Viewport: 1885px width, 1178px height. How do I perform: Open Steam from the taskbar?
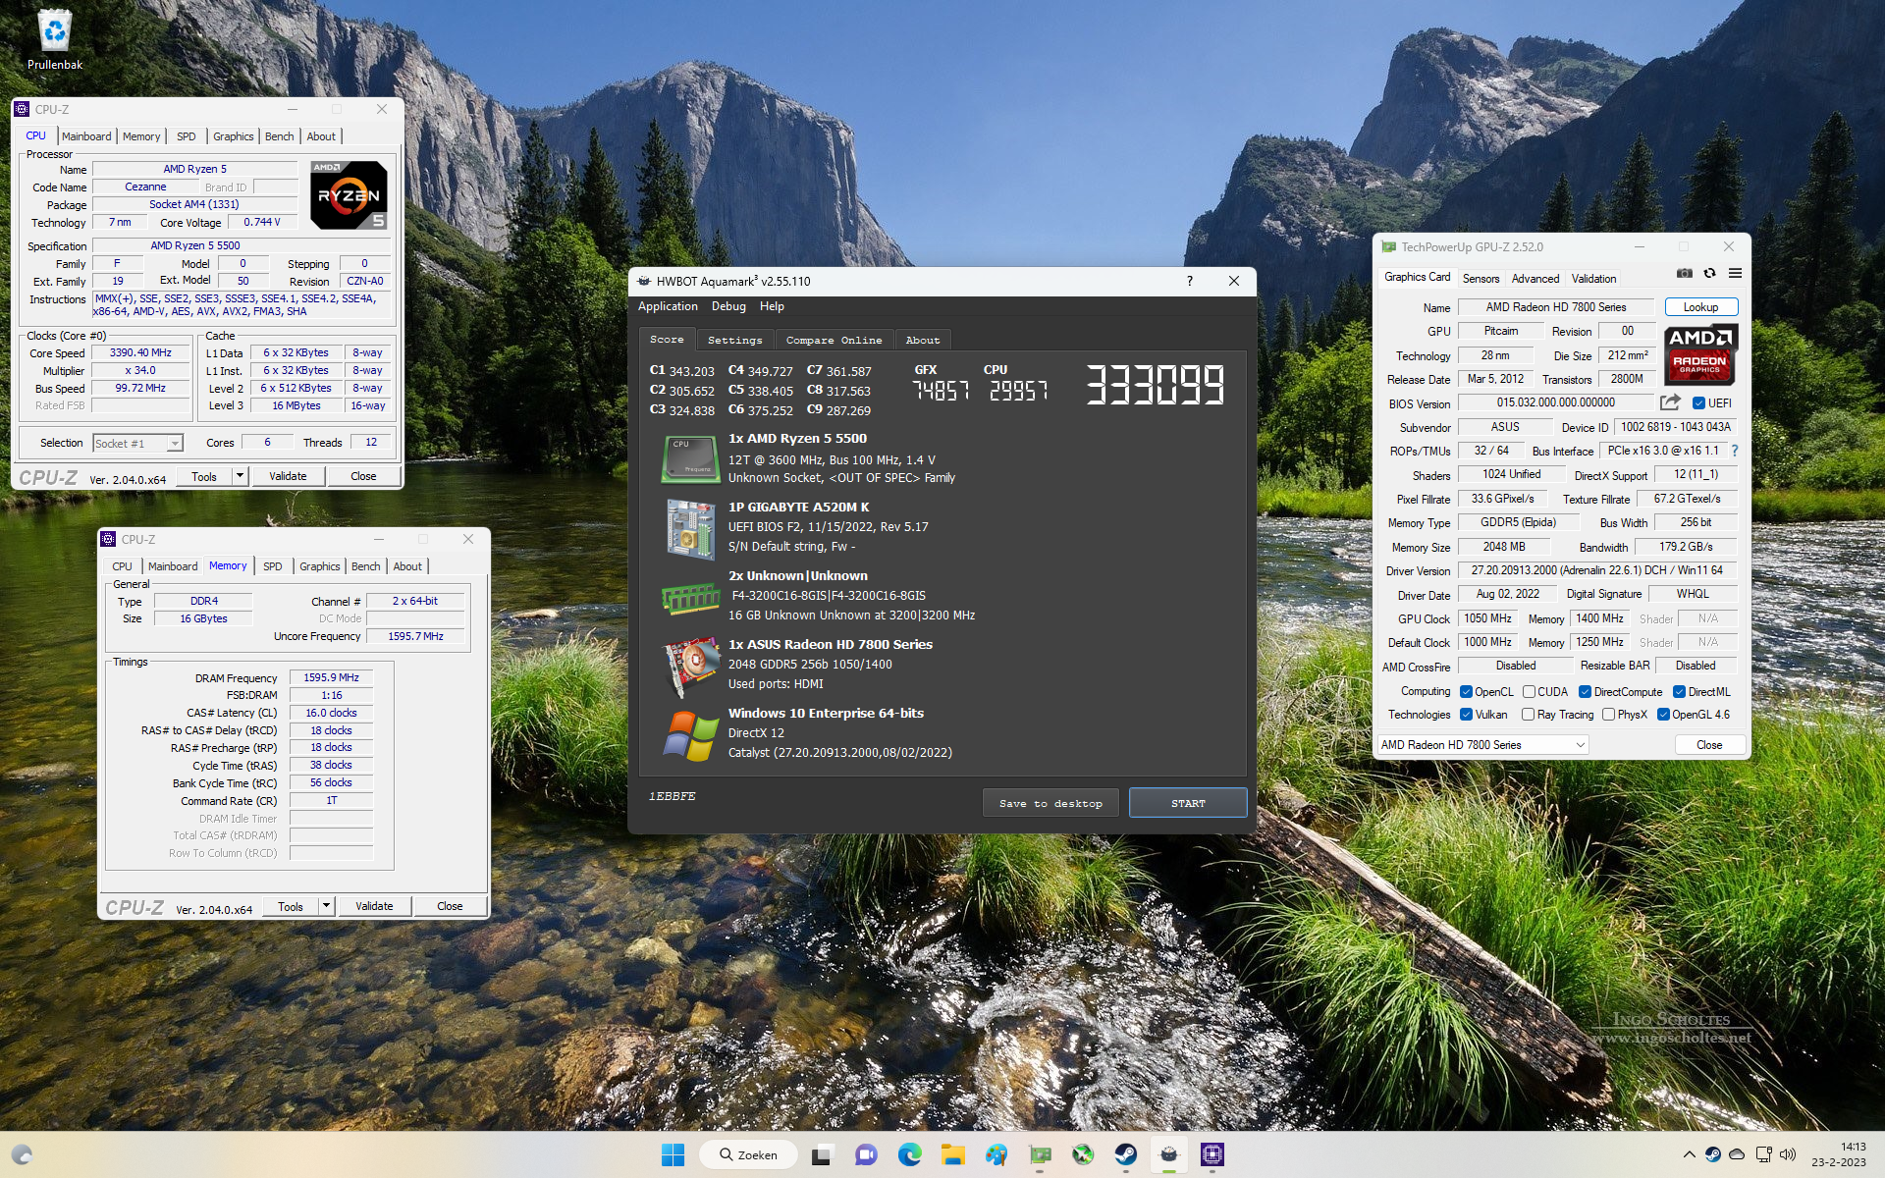tap(1126, 1154)
